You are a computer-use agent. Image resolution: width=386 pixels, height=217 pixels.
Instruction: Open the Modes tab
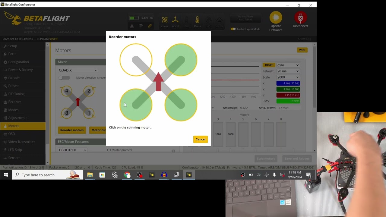(23, 110)
